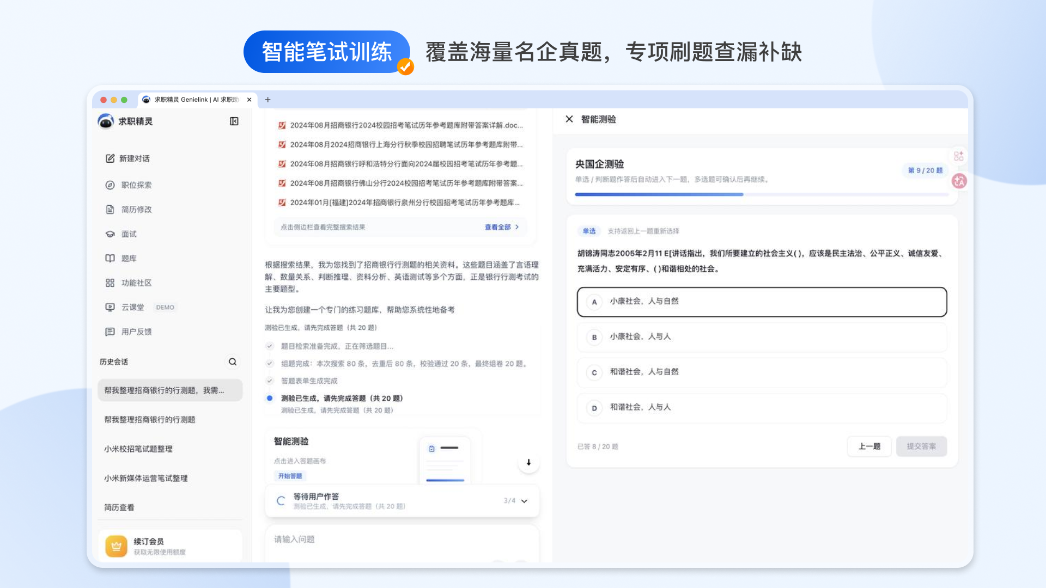Screen dimensions: 1046x588
Task: Click the 等待用户作答 loading spinner icon
Action: pos(281,501)
